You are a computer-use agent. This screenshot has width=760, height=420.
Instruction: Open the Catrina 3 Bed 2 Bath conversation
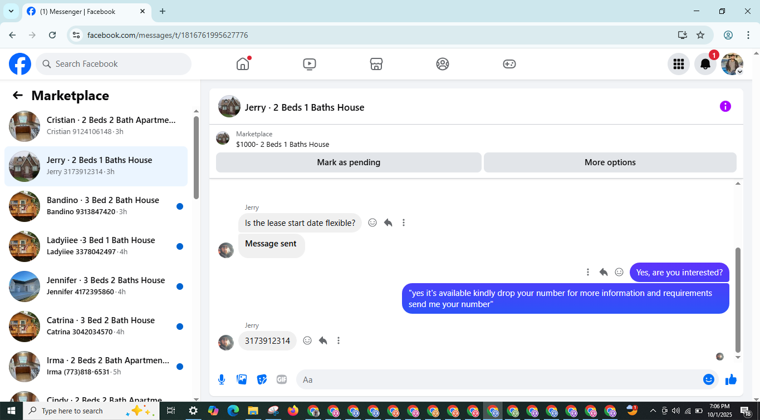[96, 327]
